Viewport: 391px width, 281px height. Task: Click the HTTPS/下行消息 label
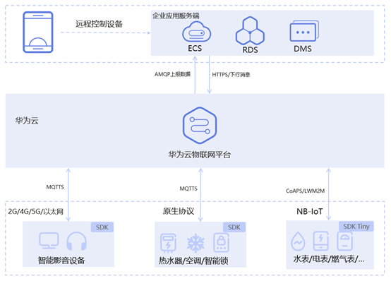coord(231,74)
